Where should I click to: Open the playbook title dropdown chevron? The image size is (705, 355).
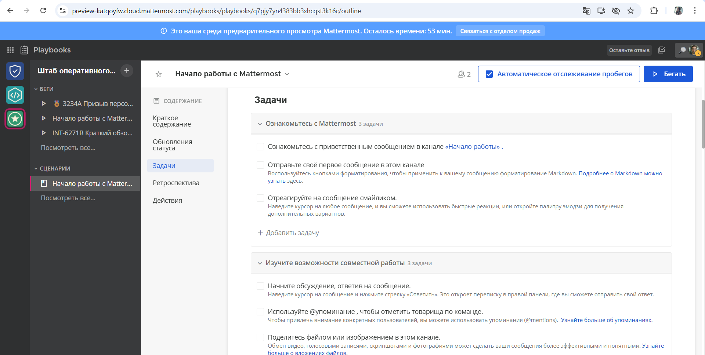pyautogui.click(x=287, y=74)
